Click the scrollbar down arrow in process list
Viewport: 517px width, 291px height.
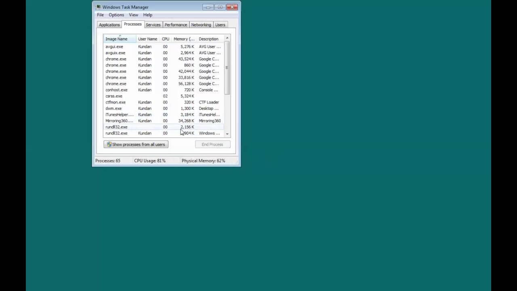click(x=227, y=134)
